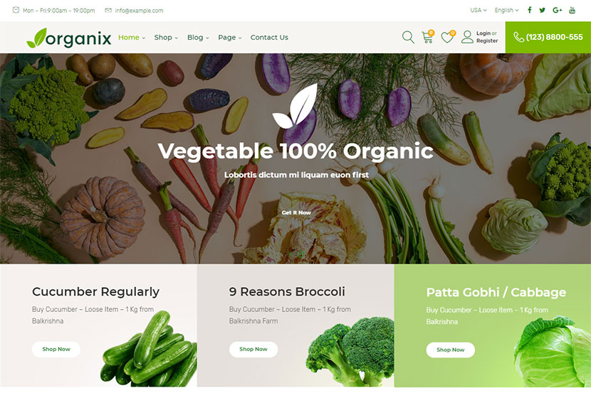The width and height of the screenshot is (591, 393).
Task: Open the search magnifier icon
Action: tap(408, 37)
